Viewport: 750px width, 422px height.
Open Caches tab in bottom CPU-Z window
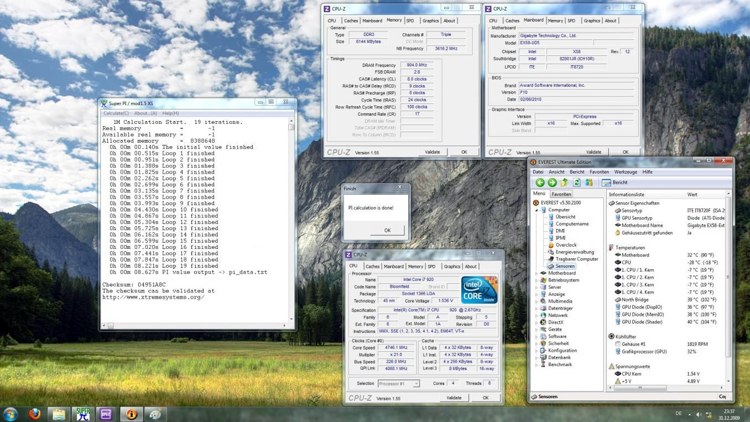[x=372, y=266]
